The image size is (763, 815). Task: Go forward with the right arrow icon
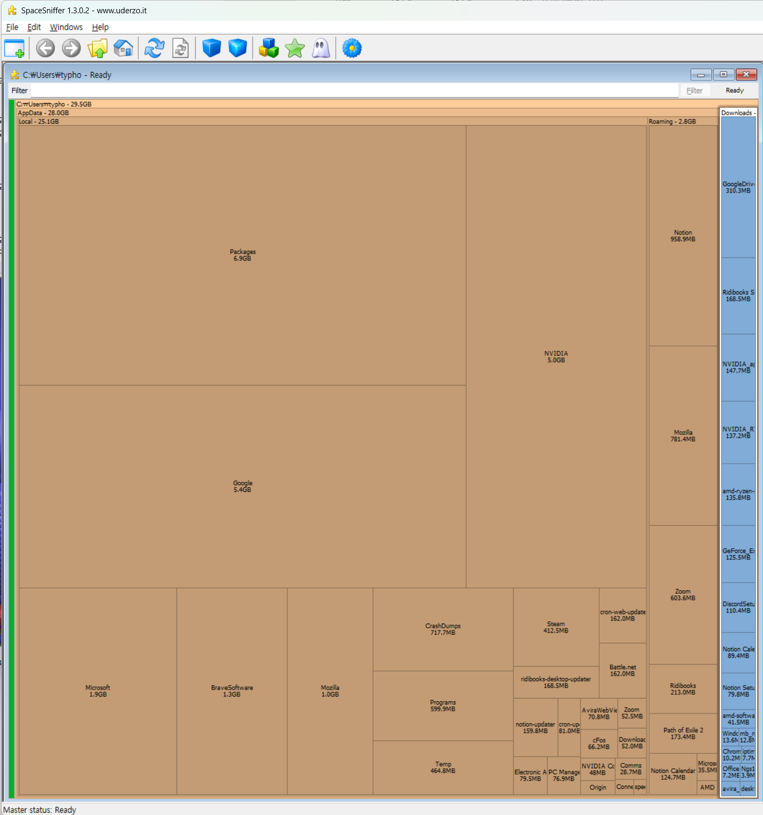coord(71,48)
